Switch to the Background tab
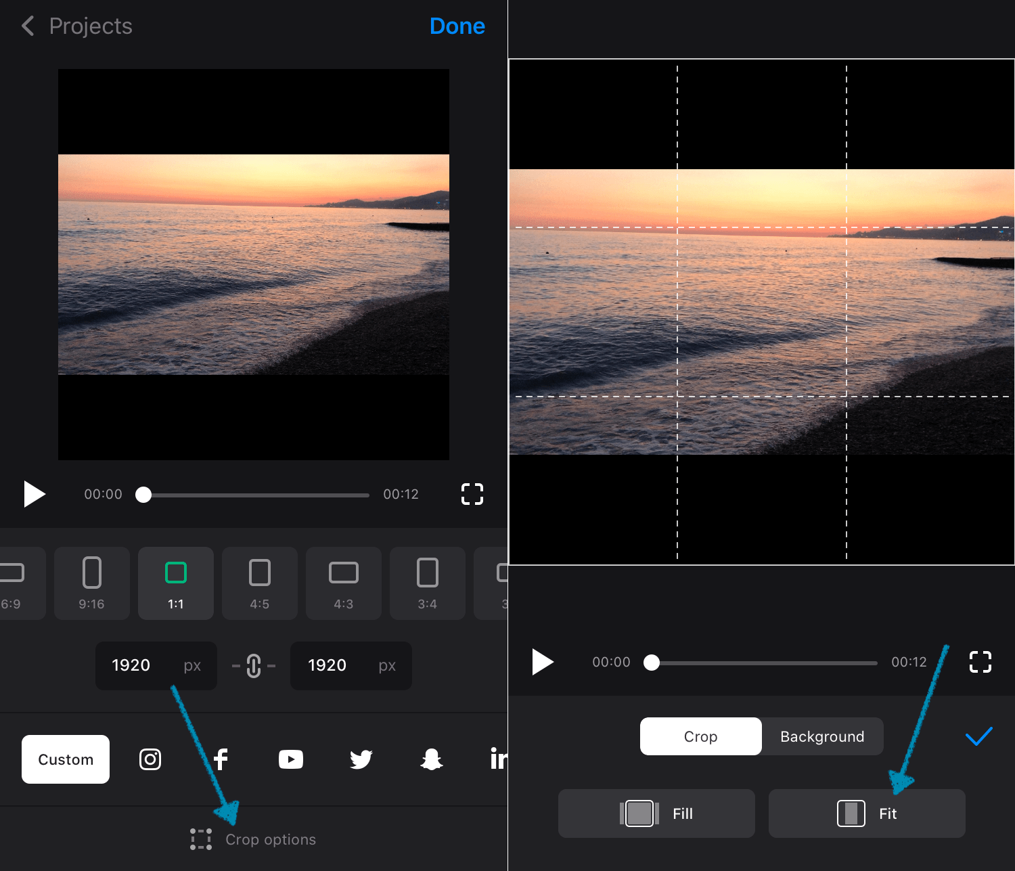This screenshot has height=871, width=1015. tap(821, 736)
